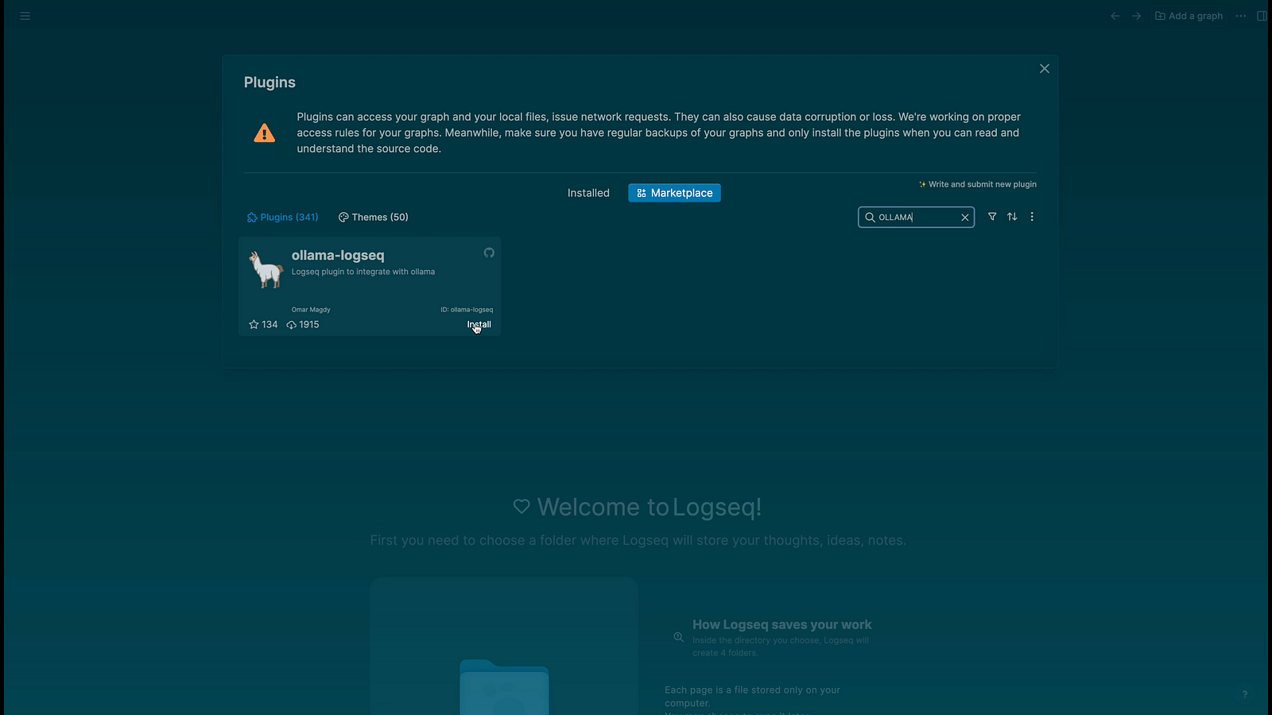
Task: Toggle the right sidebar panel
Action: (1262, 16)
